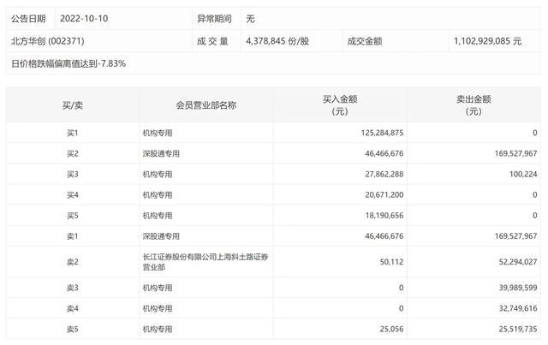Select the 卖5 row label
Image resolution: width=548 pixels, height=345 pixels.
(72, 329)
